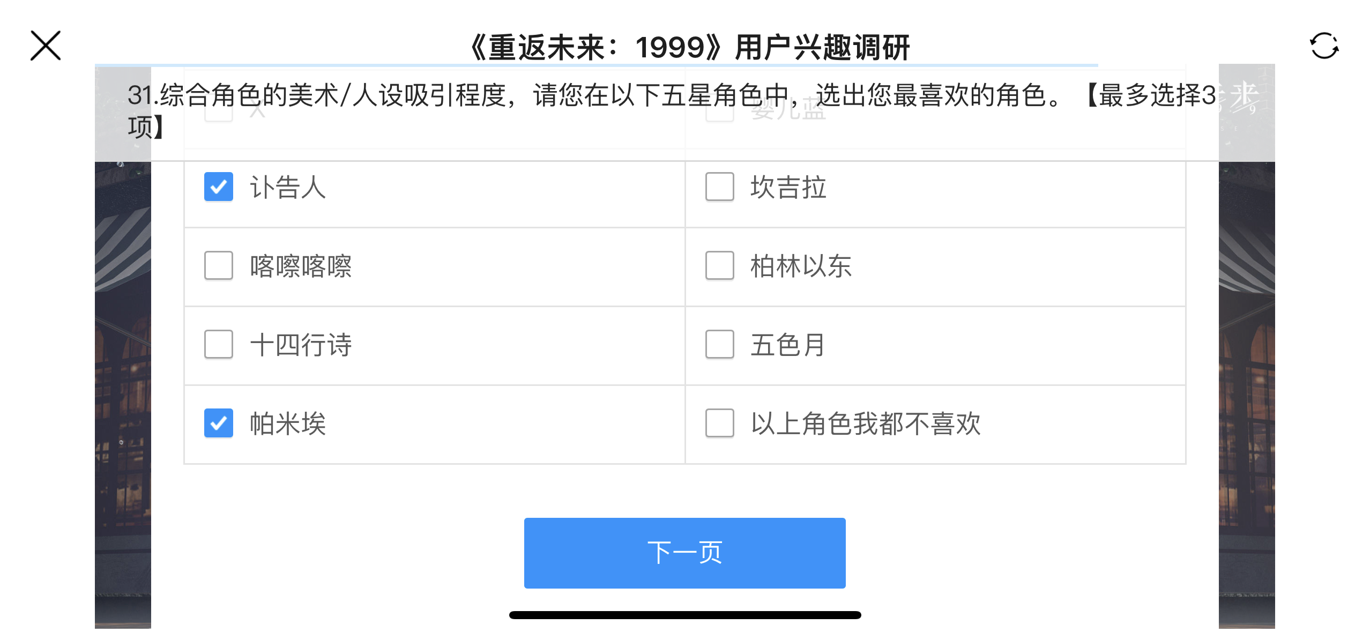
Task: Check the 柏林以东 checkbox
Action: pos(719,265)
